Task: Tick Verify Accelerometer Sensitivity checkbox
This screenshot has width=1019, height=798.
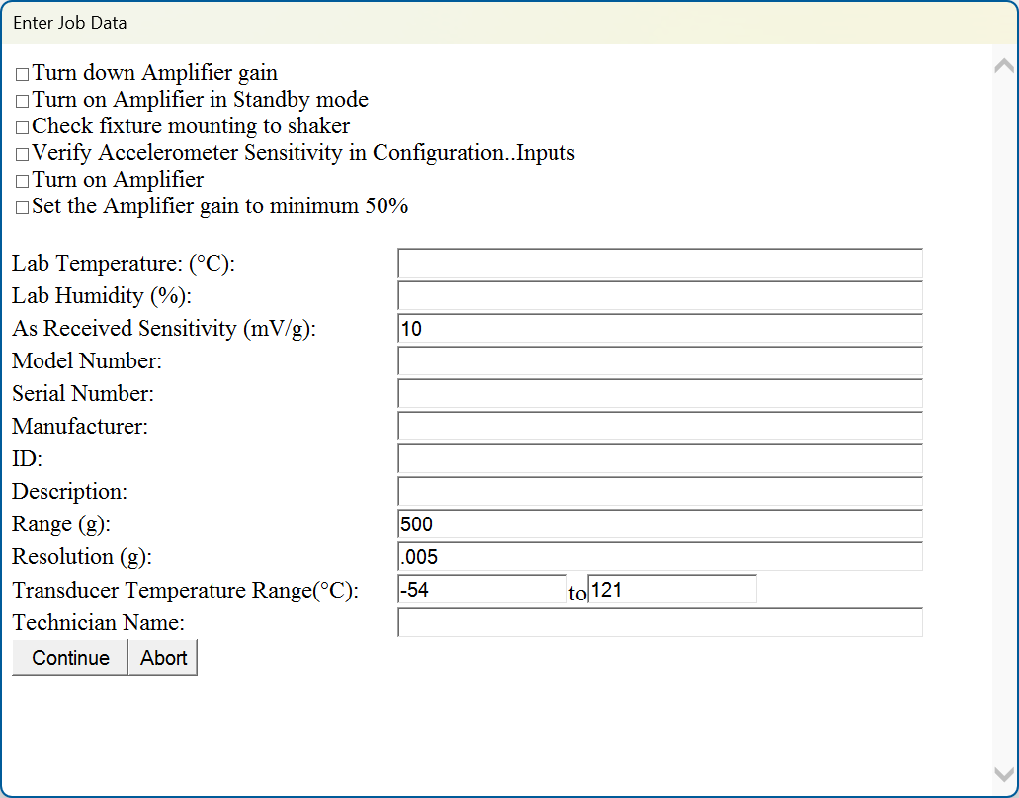Action: [x=22, y=155]
